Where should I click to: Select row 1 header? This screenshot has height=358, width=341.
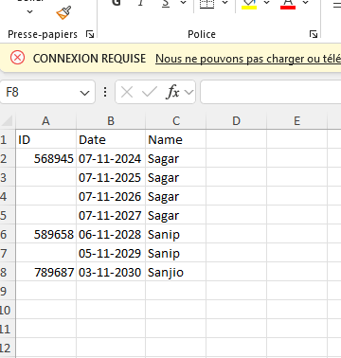click(8, 140)
